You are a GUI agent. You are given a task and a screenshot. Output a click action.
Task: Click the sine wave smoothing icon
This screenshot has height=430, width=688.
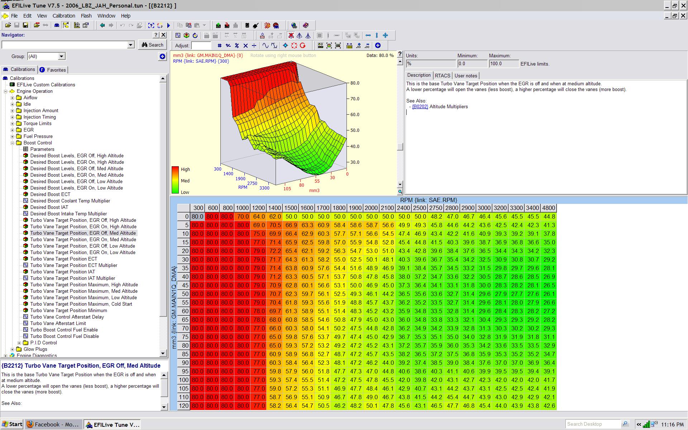tap(266, 46)
